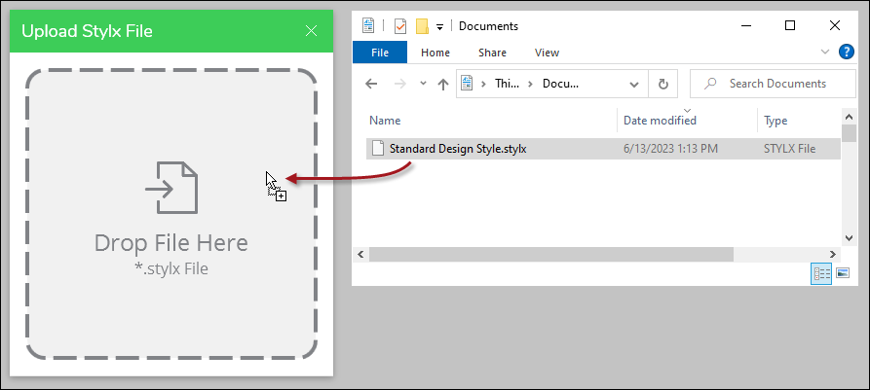Click the 'Drop File Here' text
Image resolution: width=870 pixels, height=390 pixels.
point(170,243)
